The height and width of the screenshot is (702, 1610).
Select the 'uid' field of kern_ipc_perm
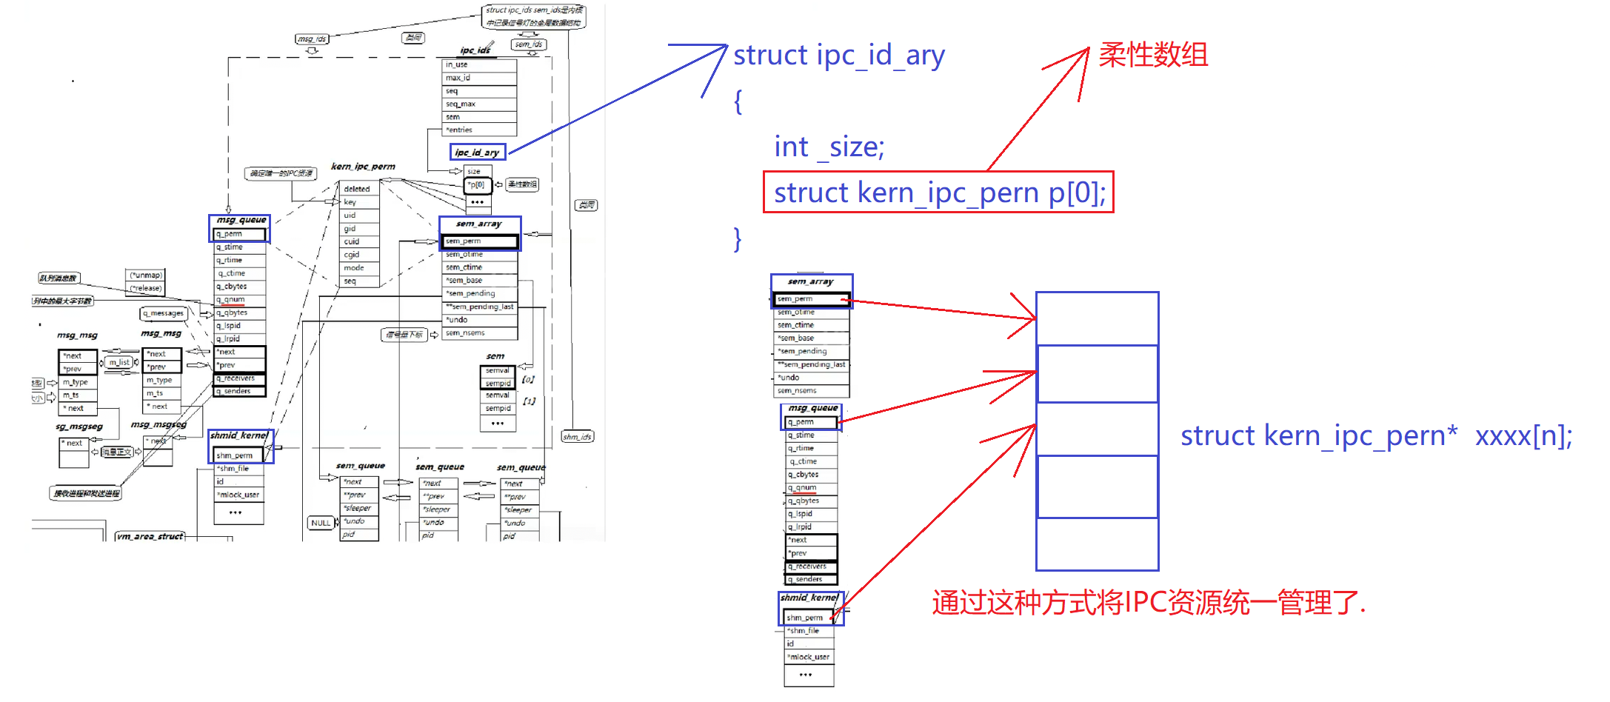pos(360,215)
